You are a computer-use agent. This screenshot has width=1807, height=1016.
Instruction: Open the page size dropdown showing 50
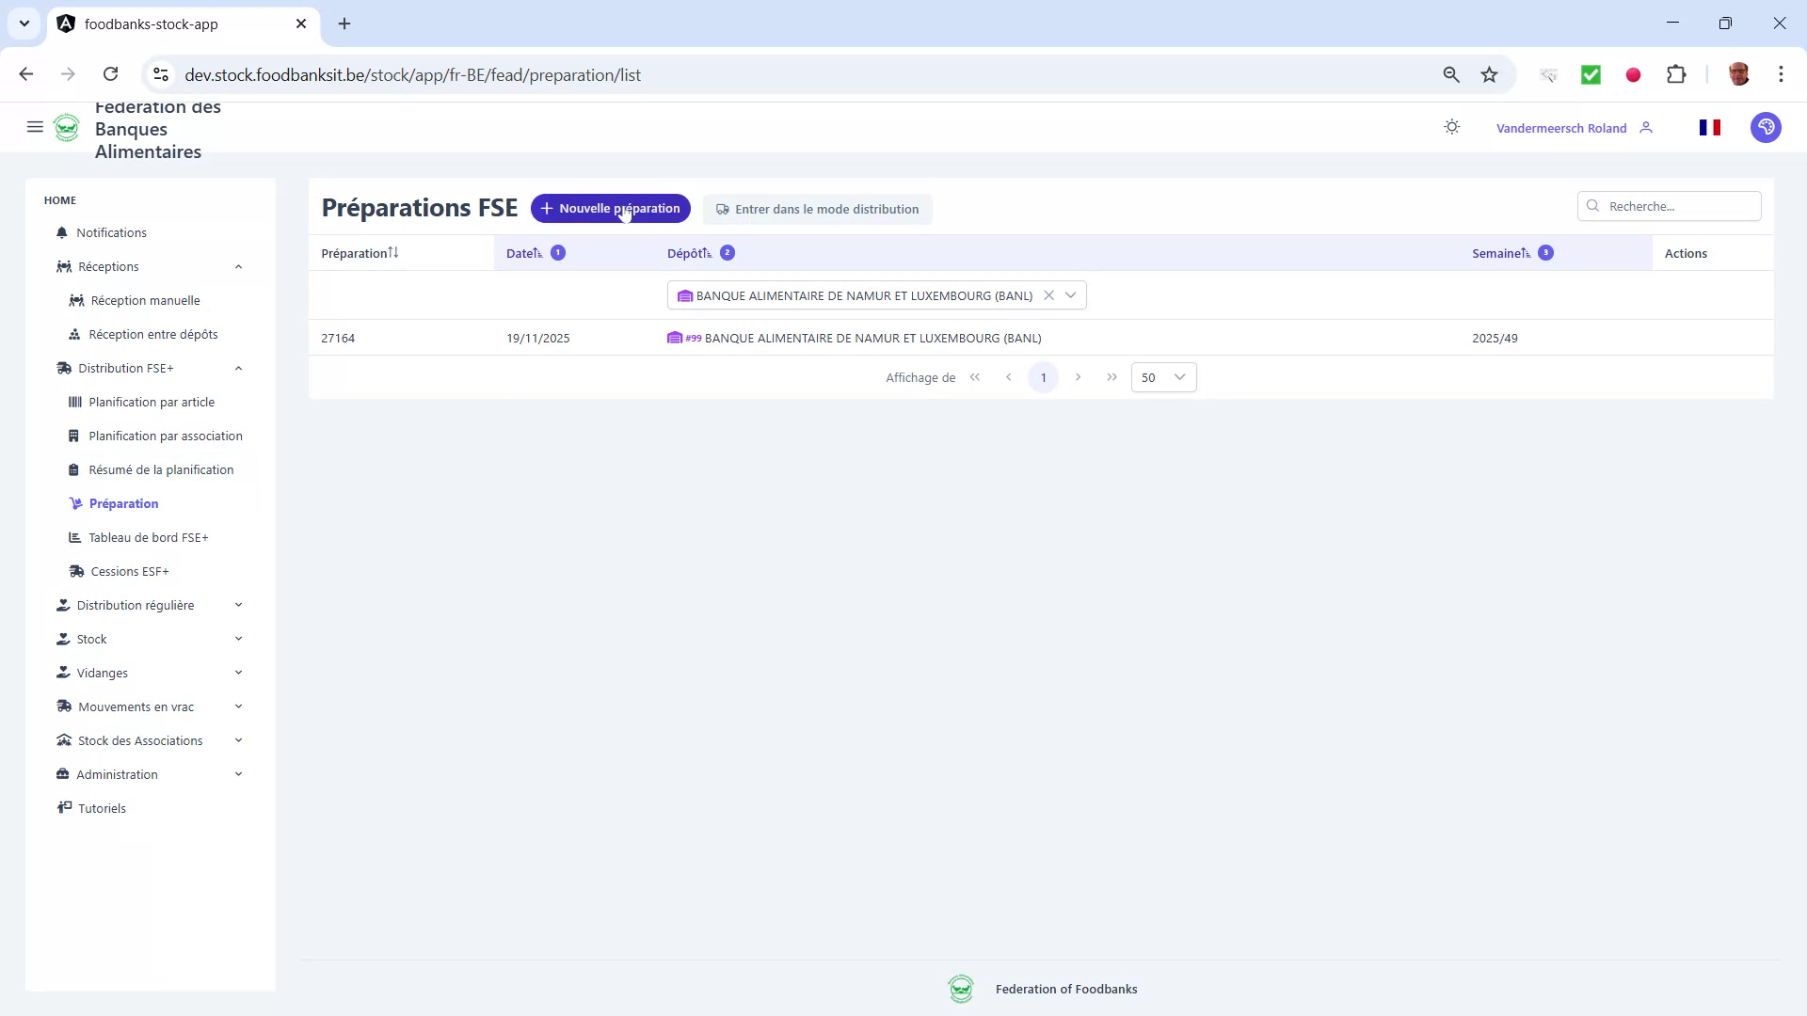click(x=1163, y=376)
